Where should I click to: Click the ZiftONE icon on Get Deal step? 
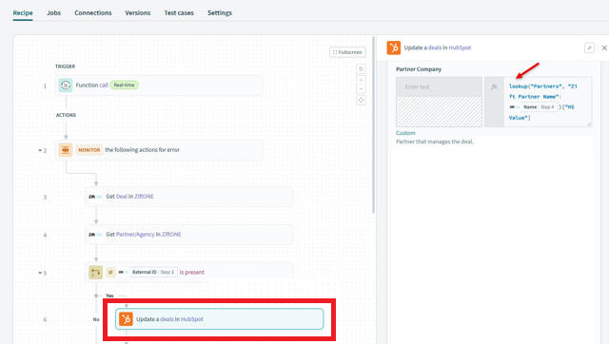pyautogui.click(x=95, y=197)
